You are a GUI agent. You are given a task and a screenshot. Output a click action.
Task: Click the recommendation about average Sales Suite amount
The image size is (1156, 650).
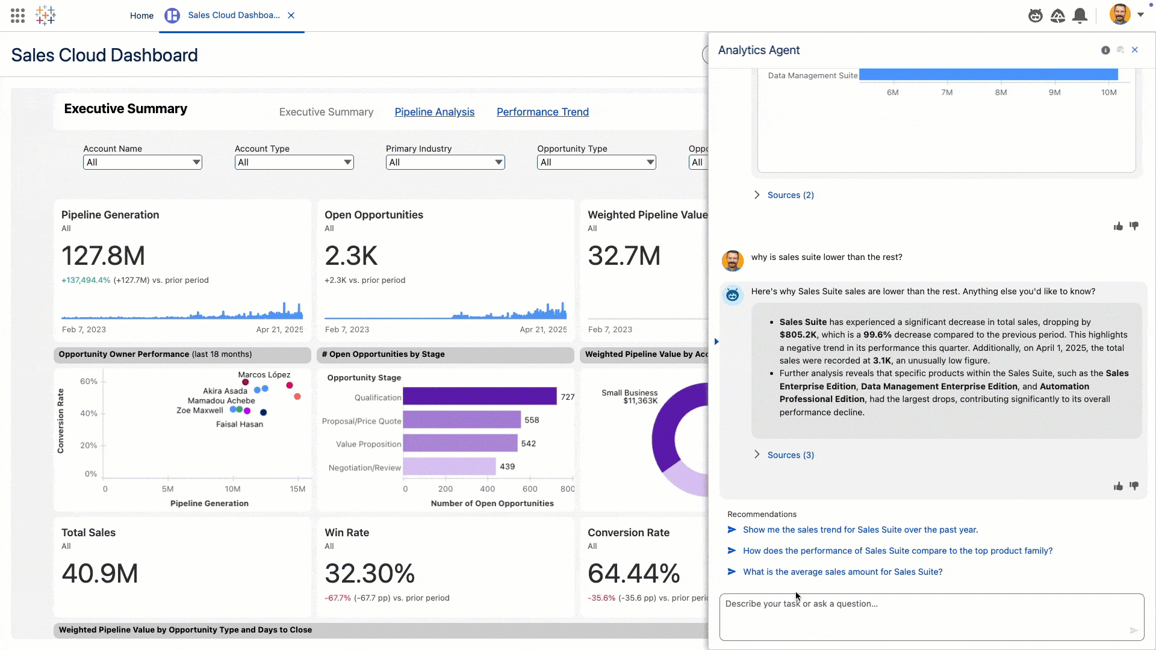pos(842,572)
